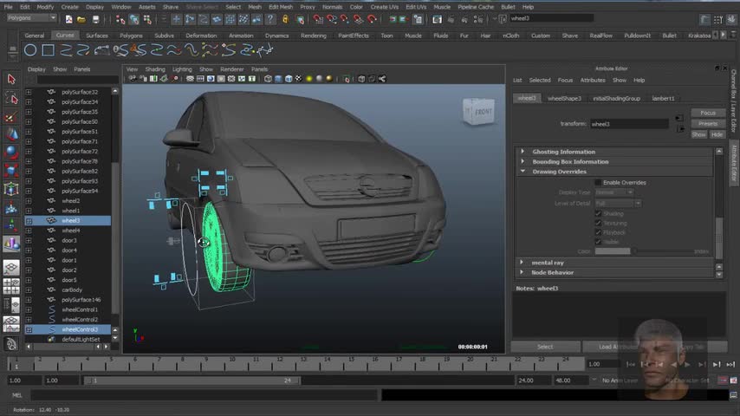Screen dimensions: 740x416
Task: Click the viewport view cube
Action: click(479, 111)
